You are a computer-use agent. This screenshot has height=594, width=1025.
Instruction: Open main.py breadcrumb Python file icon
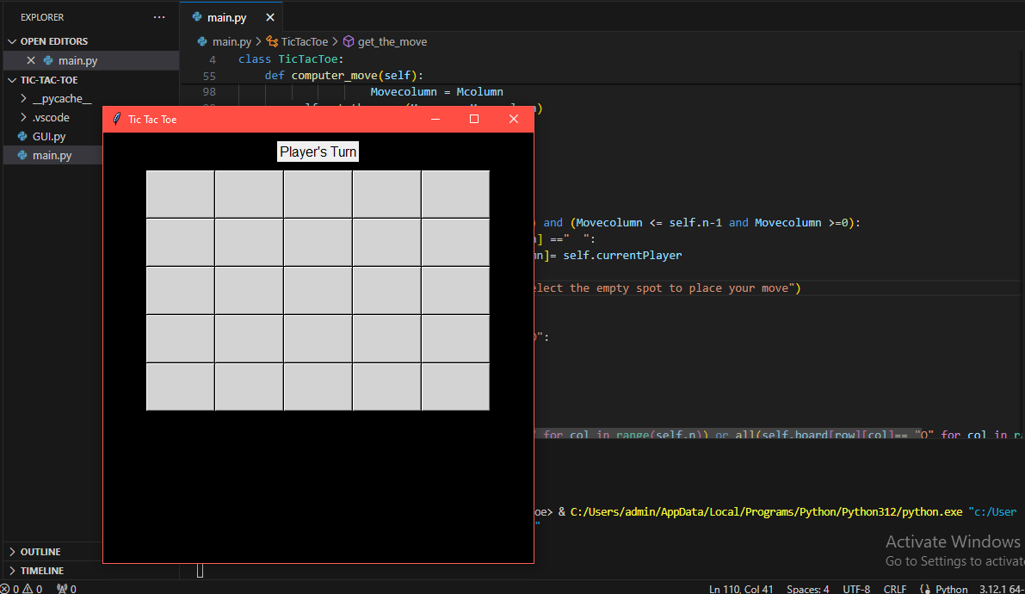pos(201,40)
